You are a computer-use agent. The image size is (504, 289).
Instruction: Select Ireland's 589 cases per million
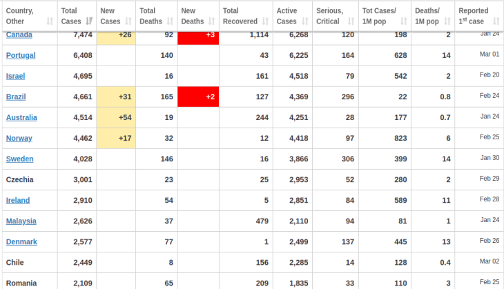(400, 201)
